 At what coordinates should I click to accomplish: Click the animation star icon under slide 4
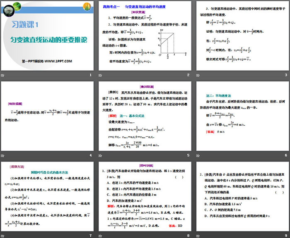tap(2, 155)
